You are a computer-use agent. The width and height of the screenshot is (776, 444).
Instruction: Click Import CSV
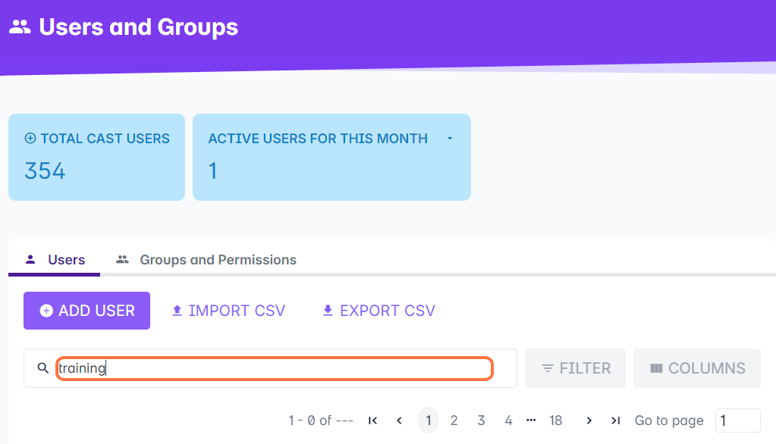pyautogui.click(x=228, y=311)
